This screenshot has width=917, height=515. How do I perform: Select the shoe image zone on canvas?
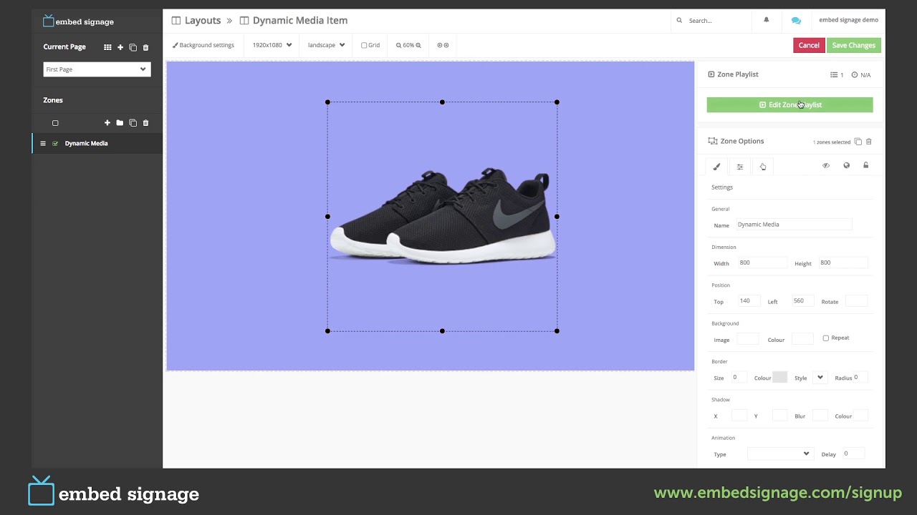click(442, 216)
